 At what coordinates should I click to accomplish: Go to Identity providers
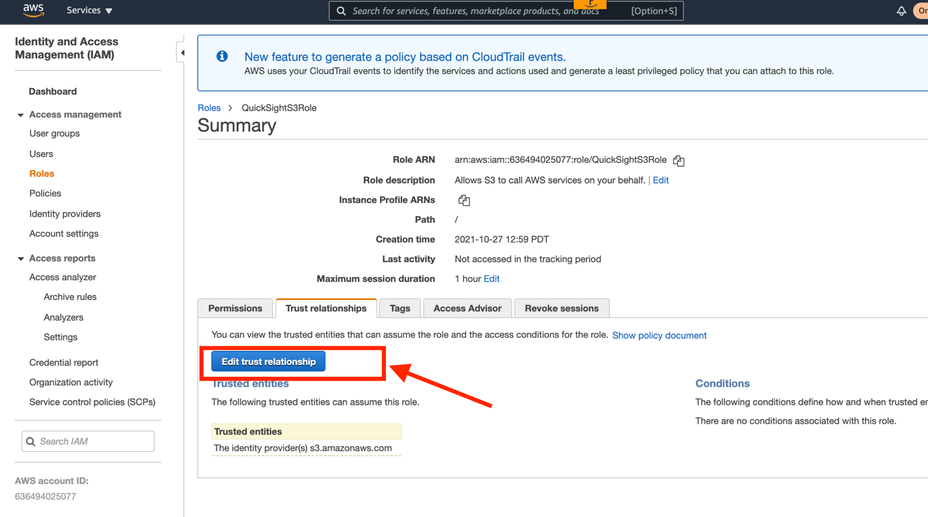point(65,214)
